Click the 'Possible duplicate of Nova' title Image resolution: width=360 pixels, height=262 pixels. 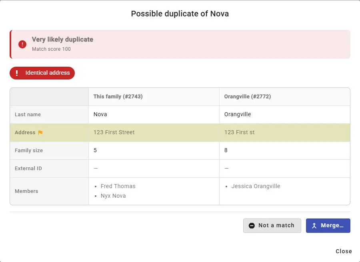click(180, 14)
